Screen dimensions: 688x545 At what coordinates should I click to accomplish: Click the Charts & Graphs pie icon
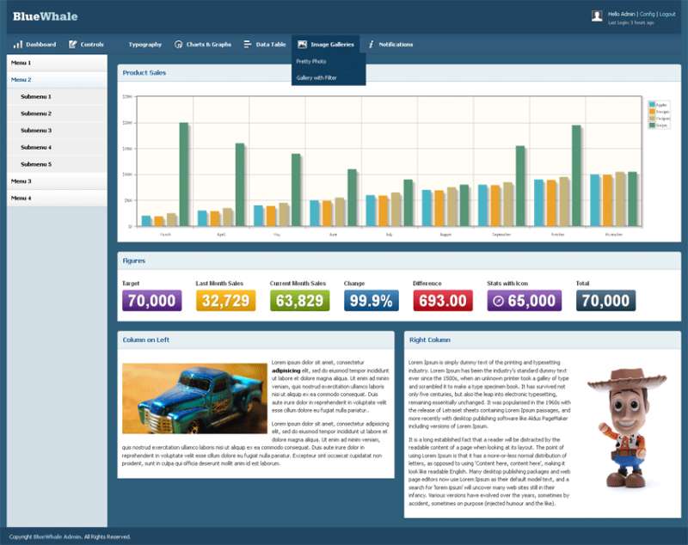tap(179, 45)
